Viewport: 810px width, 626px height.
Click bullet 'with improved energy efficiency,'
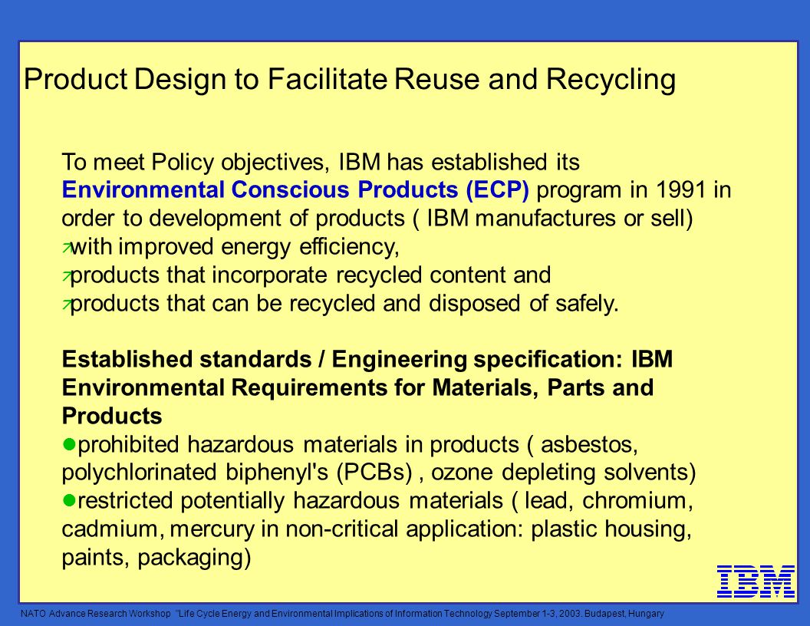click(235, 246)
